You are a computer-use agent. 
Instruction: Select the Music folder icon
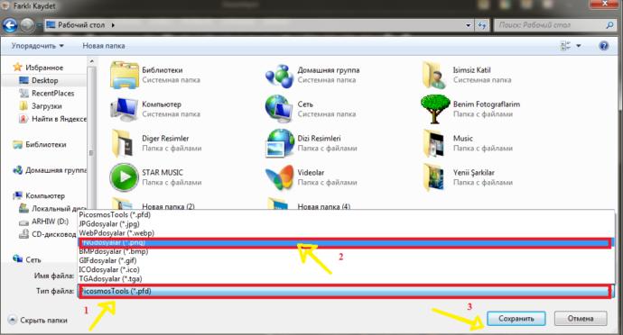tap(434, 143)
